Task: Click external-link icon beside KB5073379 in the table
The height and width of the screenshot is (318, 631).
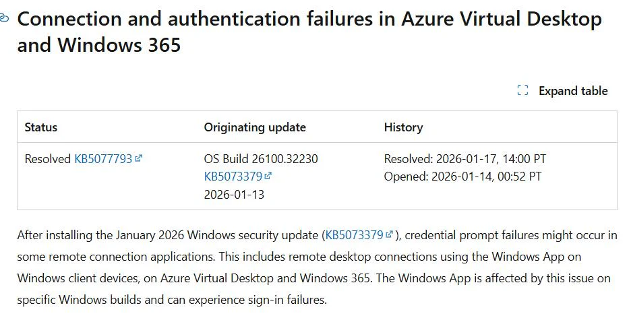Action: point(268,177)
